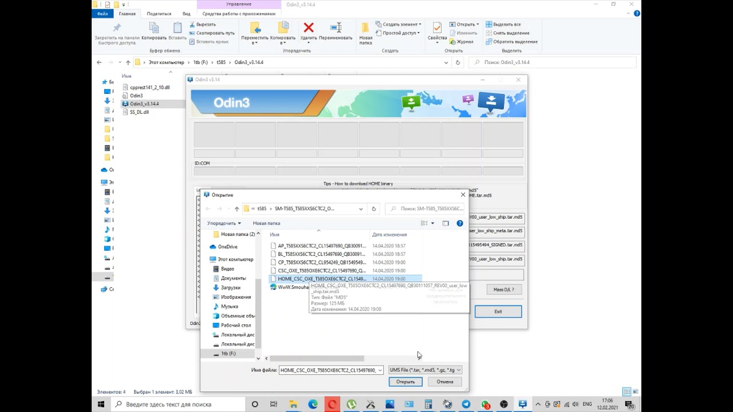Switch to the Поделиться ribbon tab
Image resolution: width=733 pixels, height=412 pixels.
[x=159, y=14]
